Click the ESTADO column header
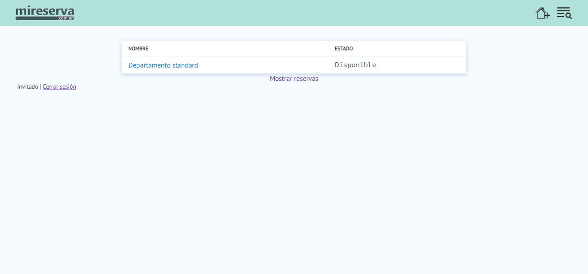The height and width of the screenshot is (274, 588). coord(344,49)
